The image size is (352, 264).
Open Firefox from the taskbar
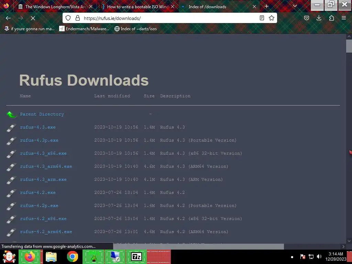pos(30,256)
